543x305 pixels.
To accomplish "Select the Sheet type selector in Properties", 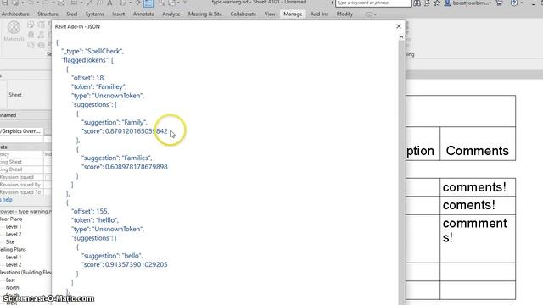I will 25,94.
